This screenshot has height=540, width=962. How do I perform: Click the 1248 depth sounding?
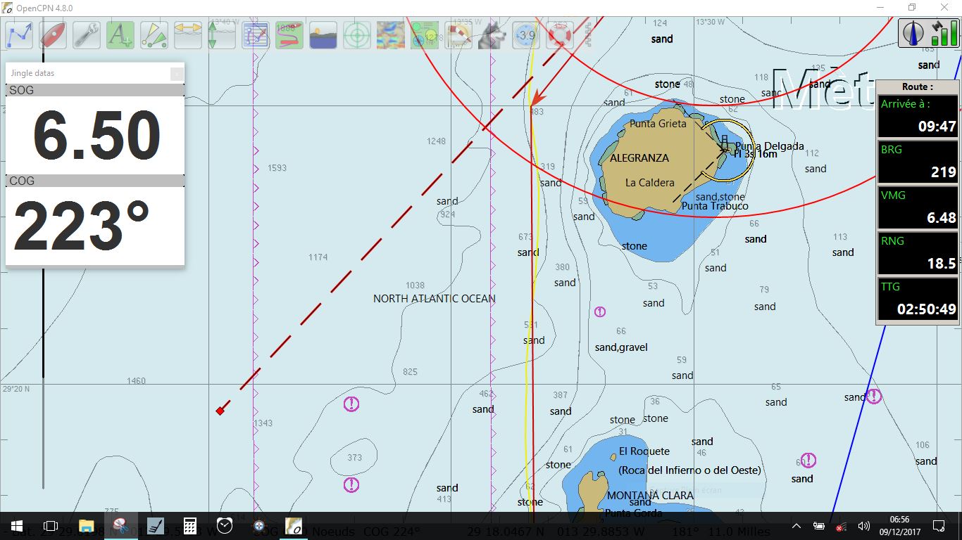tap(436, 141)
